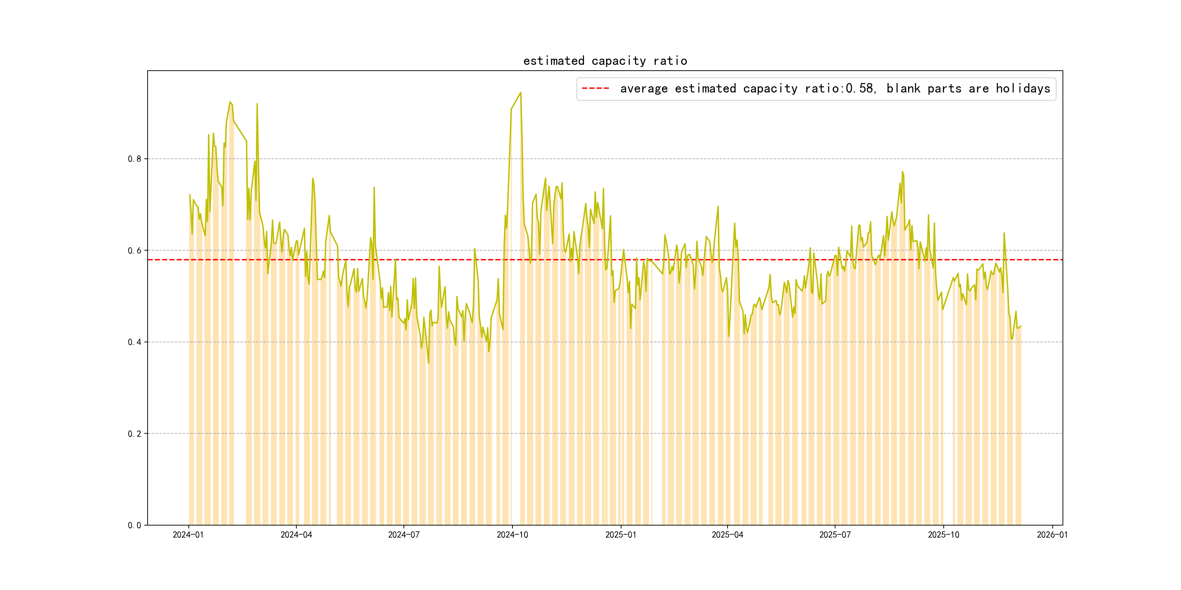Click the 0.0 y-axis tick label

[135, 526]
